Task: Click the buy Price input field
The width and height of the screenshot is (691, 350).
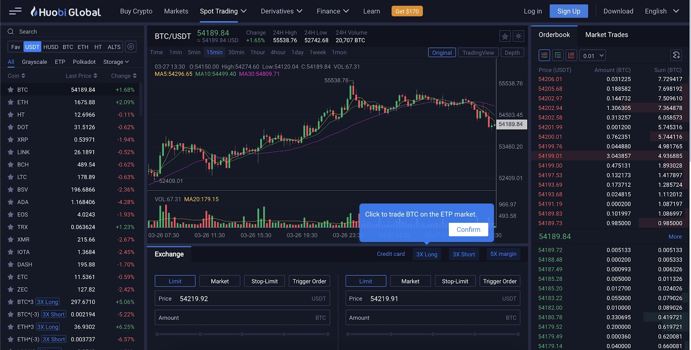Action: click(x=243, y=299)
